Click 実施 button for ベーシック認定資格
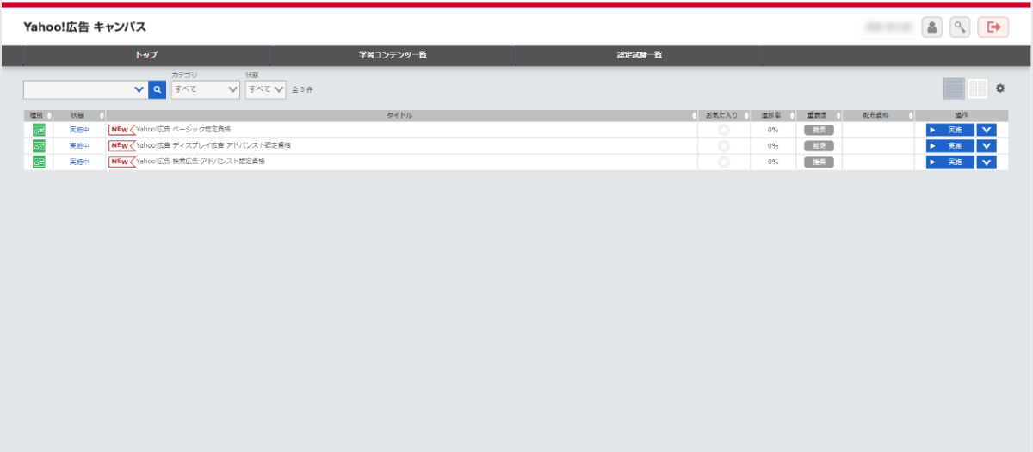The width and height of the screenshot is (1033, 452). (950, 130)
